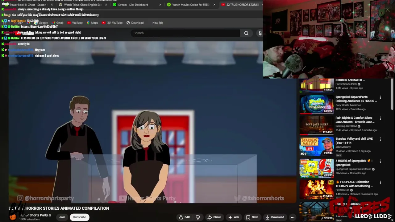Click the dislike thumbs-down icon

pos(198,217)
